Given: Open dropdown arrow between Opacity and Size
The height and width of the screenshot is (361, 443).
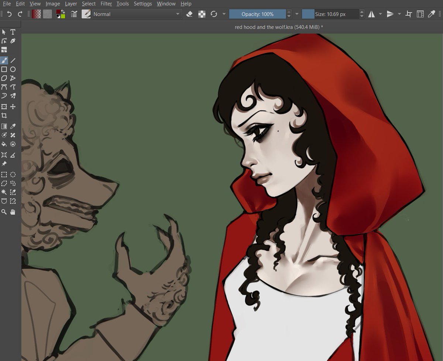Looking at the screenshot, I should coord(297,14).
